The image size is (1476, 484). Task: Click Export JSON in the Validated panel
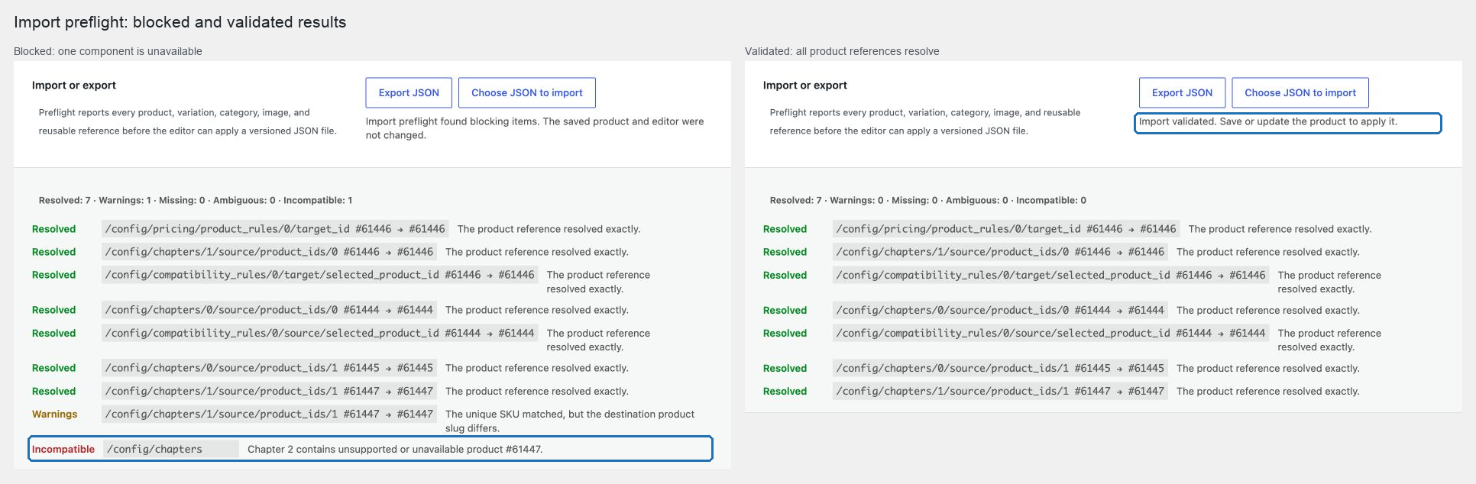pos(1182,92)
